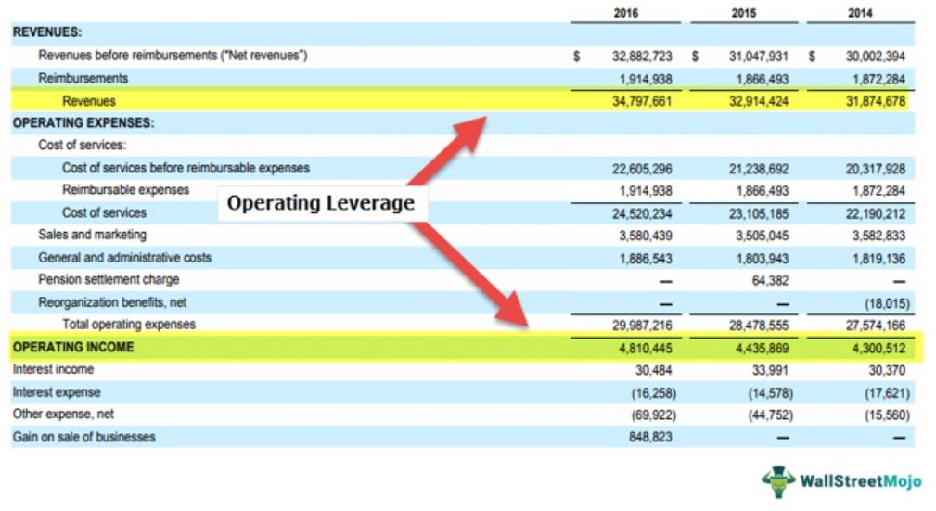Select pension charge value 64,382
The width and height of the screenshot is (936, 511).
(x=770, y=281)
